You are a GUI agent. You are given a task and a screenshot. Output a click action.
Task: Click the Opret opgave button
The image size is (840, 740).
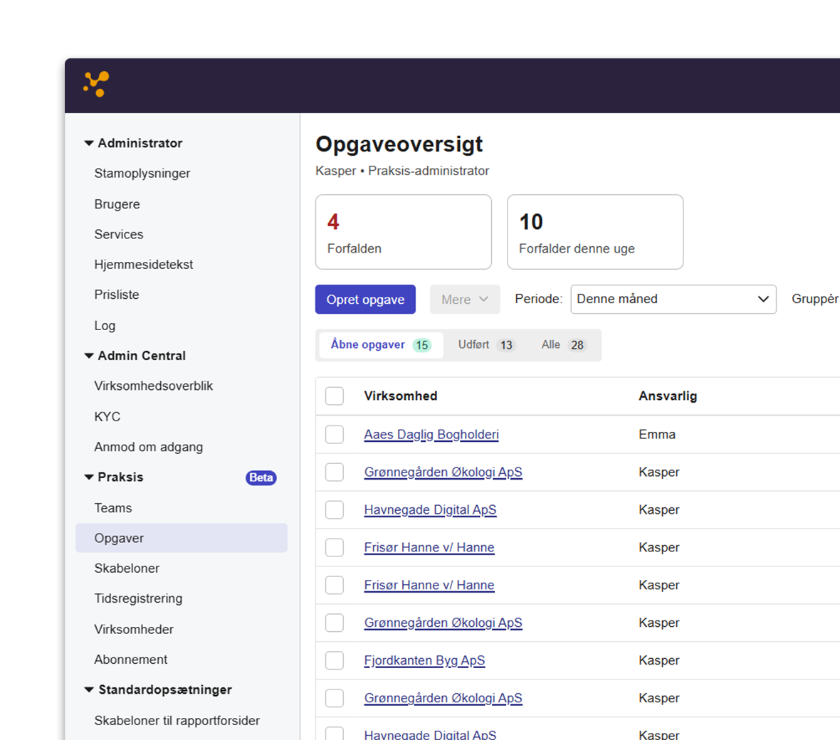pos(365,300)
